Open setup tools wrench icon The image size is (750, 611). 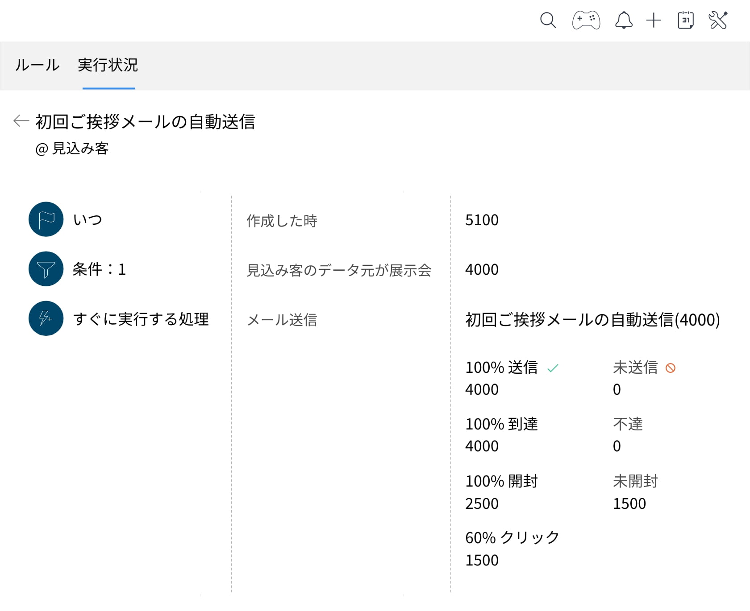(718, 21)
